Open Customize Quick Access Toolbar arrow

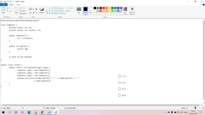tap(13, 2)
